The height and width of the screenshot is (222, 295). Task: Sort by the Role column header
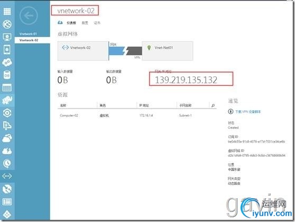[x=103, y=105]
